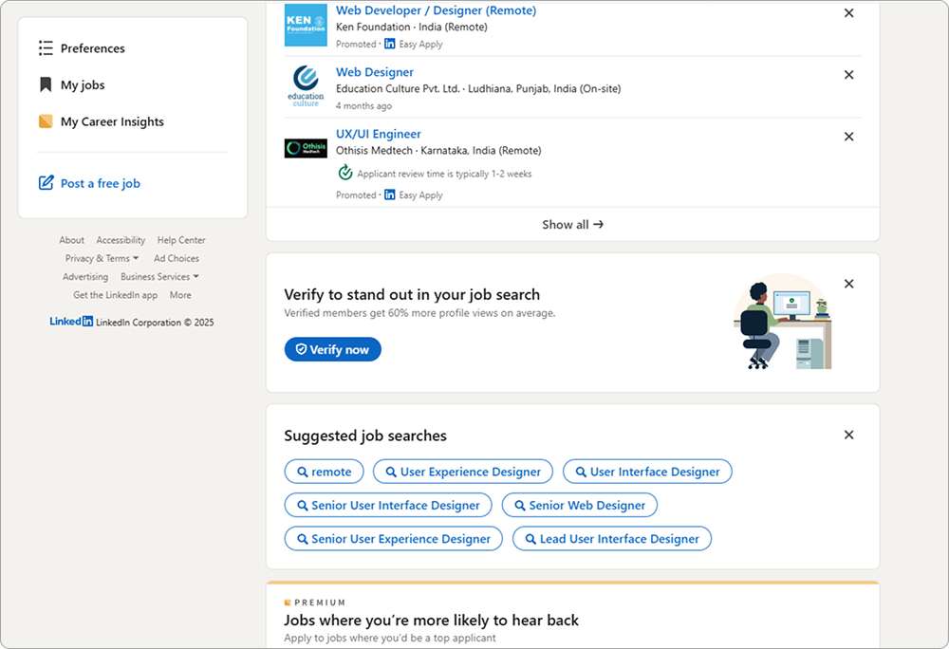
Task: Dismiss the UX/UI Engineer job listing
Action: [848, 137]
